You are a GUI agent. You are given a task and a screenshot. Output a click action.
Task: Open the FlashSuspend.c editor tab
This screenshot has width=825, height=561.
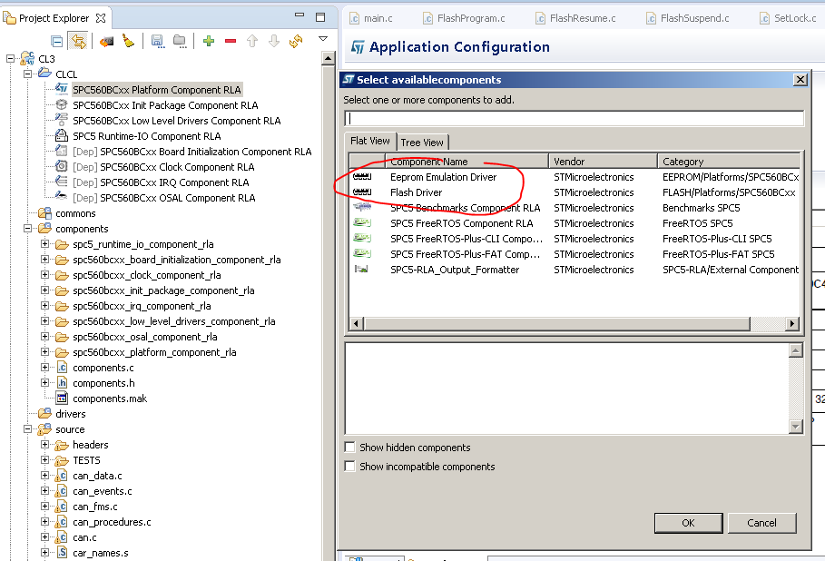coord(688,18)
